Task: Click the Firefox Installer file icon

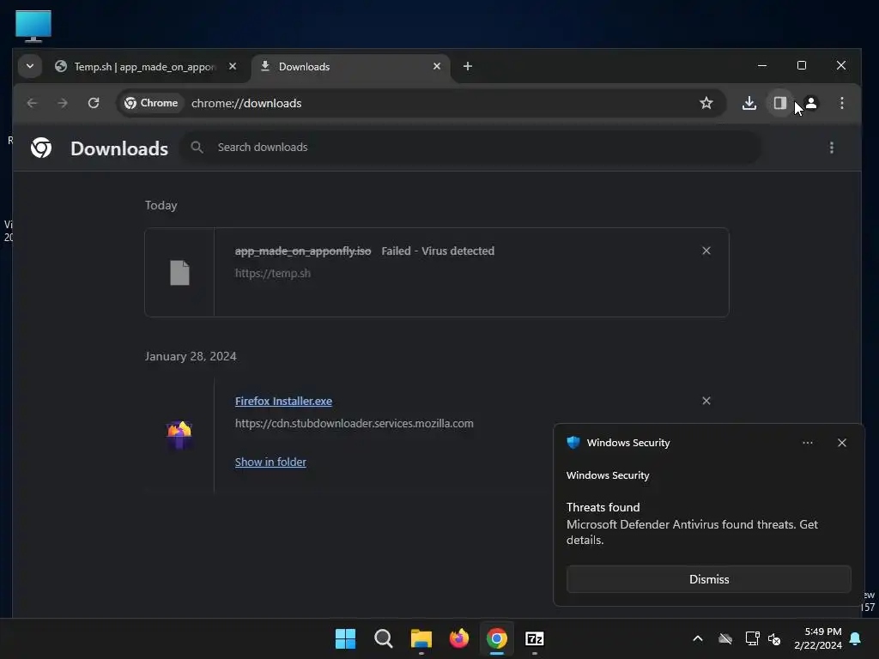Action: click(x=179, y=435)
